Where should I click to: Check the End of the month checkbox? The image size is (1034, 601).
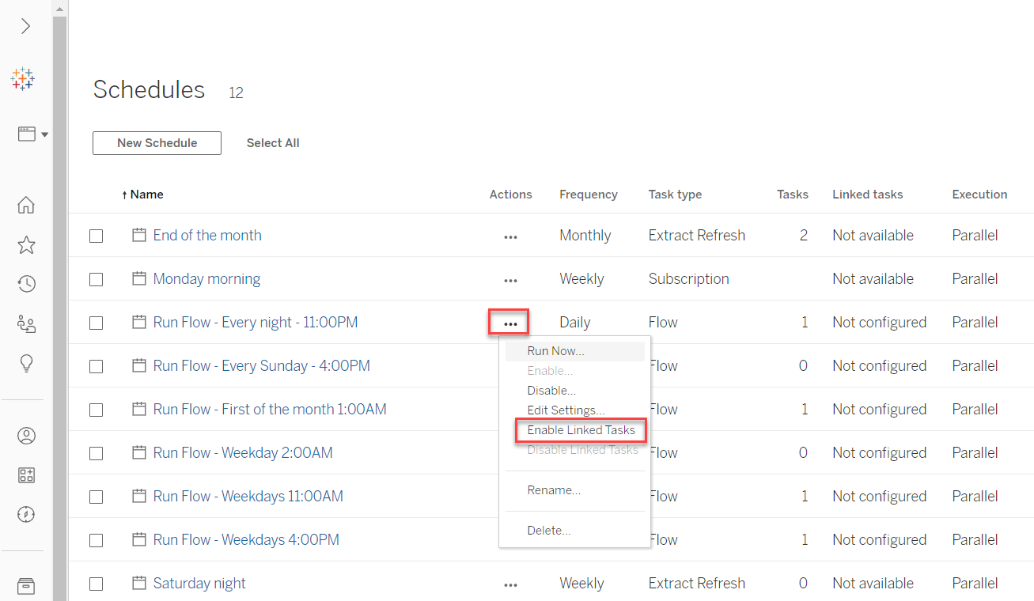pyautogui.click(x=97, y=236)
